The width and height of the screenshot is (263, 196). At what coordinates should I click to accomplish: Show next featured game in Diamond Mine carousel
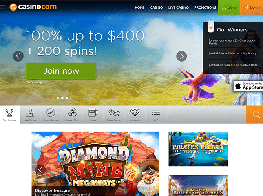coord(150,170)
